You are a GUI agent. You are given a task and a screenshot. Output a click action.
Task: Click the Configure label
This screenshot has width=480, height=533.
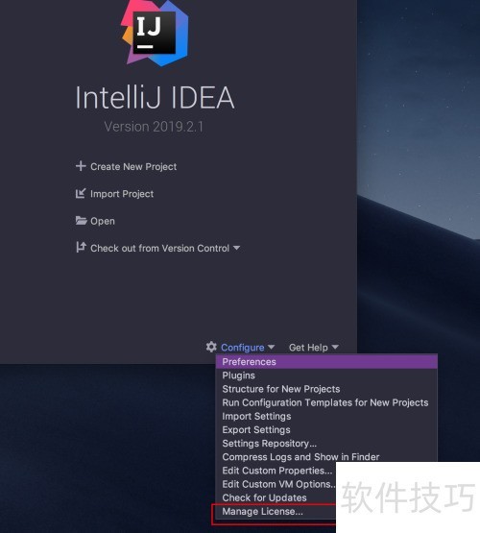point(243,348)
